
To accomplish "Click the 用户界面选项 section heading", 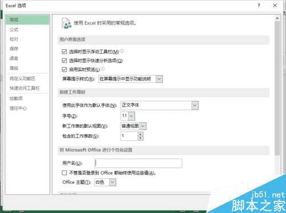I will coord(73,40).
